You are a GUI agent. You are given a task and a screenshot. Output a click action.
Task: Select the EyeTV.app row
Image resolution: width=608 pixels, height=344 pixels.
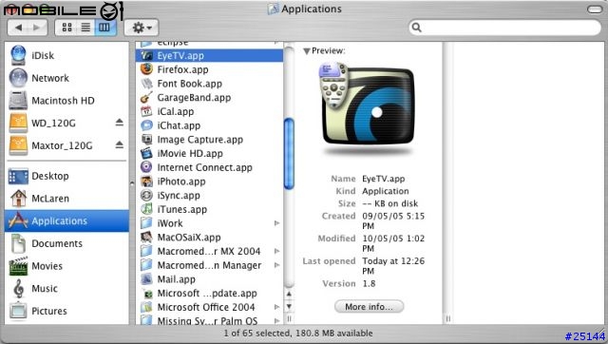[x=209, y=55]
